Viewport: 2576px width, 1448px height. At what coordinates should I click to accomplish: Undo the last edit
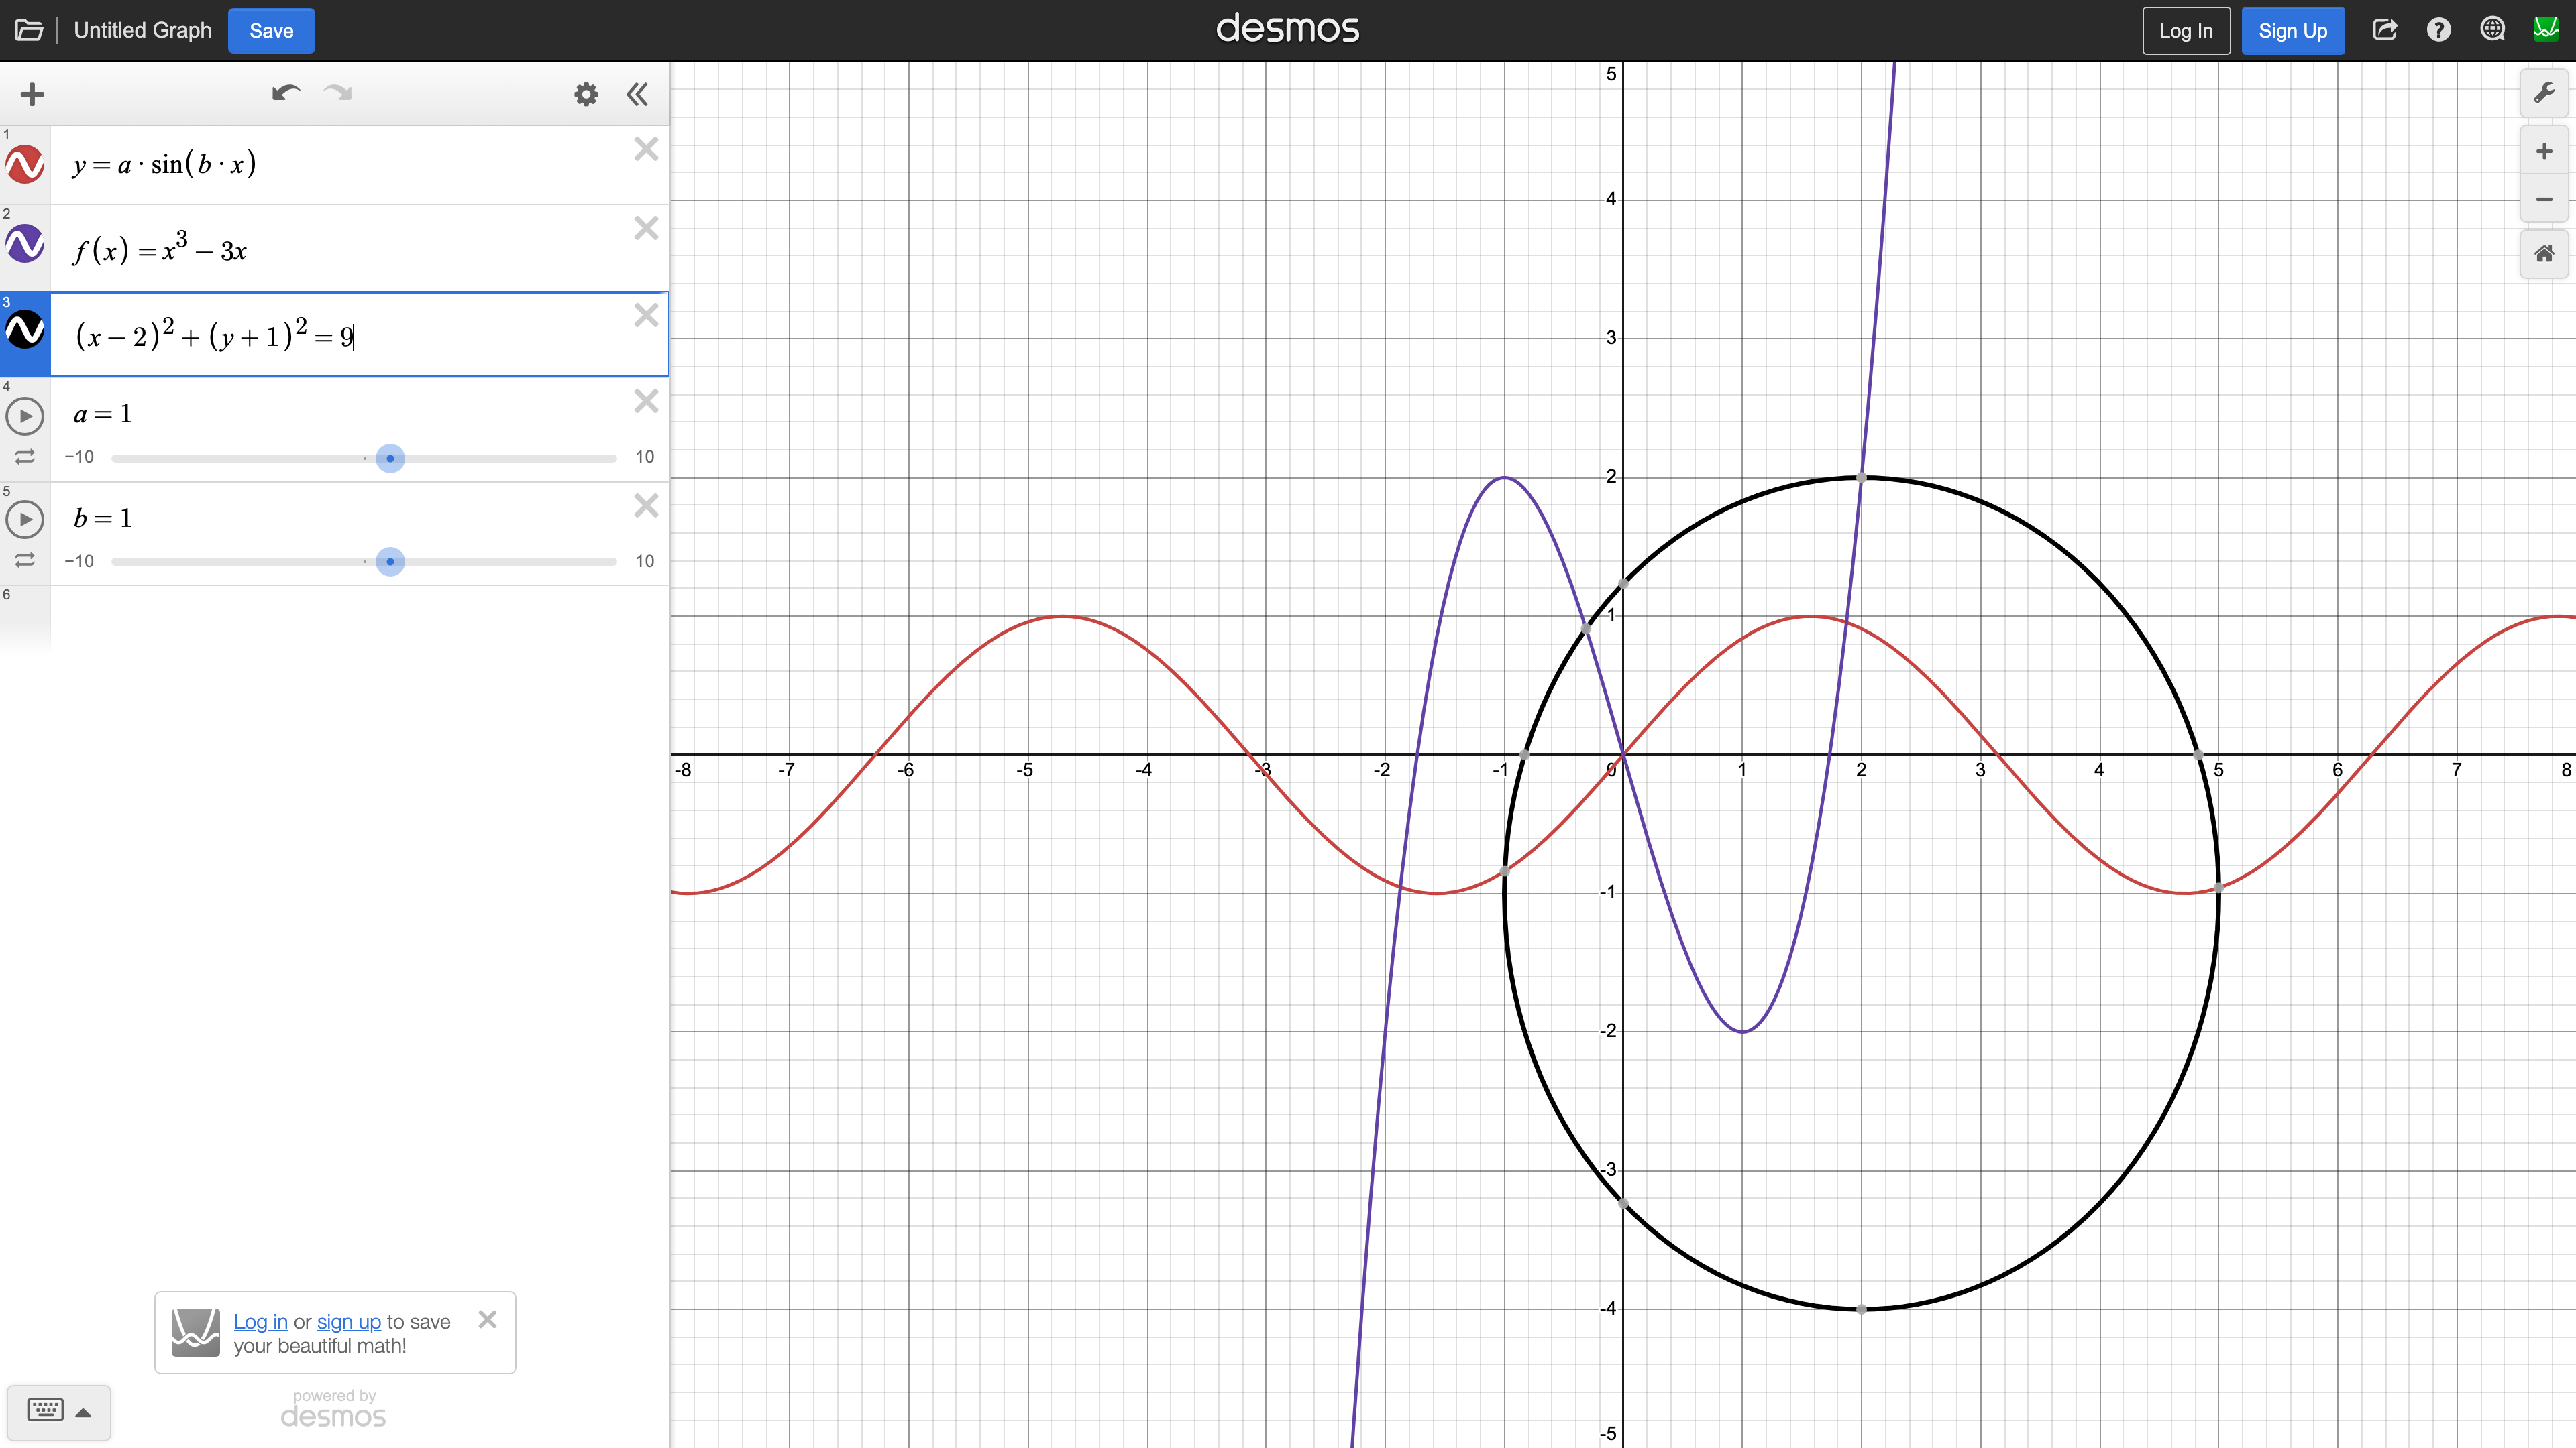286,94
